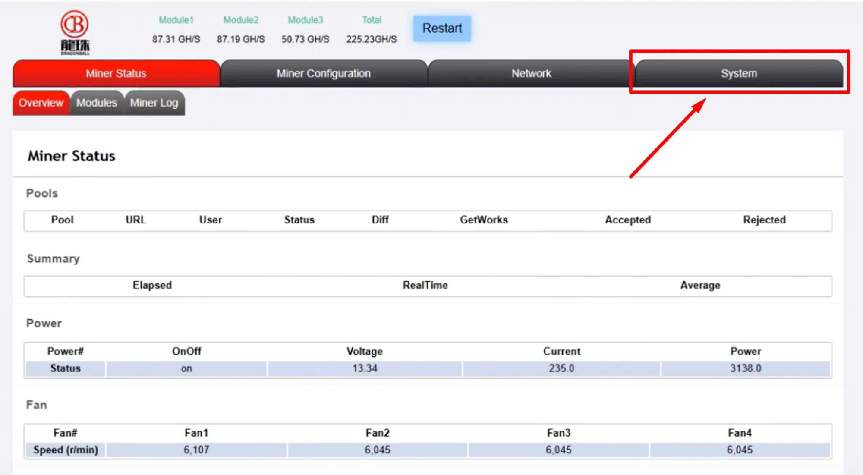Click the Total hashrate value
863x475 pixels.
372,39
